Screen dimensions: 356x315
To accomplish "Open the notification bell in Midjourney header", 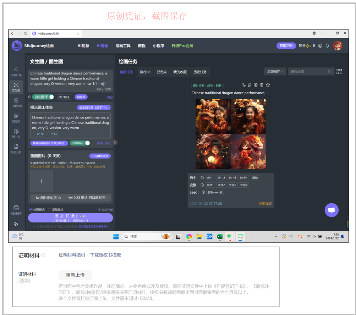I will click(x=327, y=46).
